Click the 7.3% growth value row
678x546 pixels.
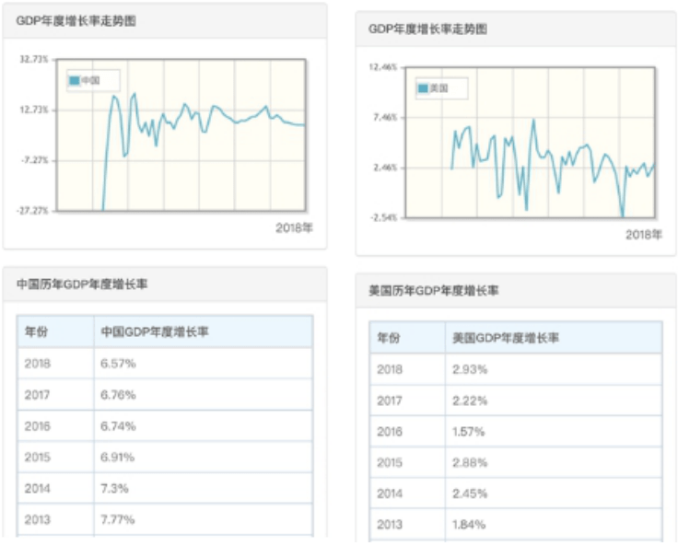tap(113, 489)
